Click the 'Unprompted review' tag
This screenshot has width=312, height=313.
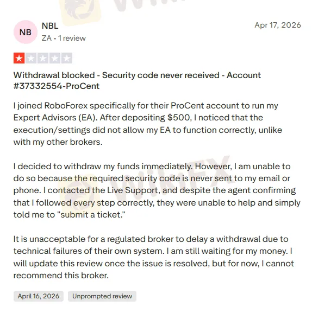point(102,296)
